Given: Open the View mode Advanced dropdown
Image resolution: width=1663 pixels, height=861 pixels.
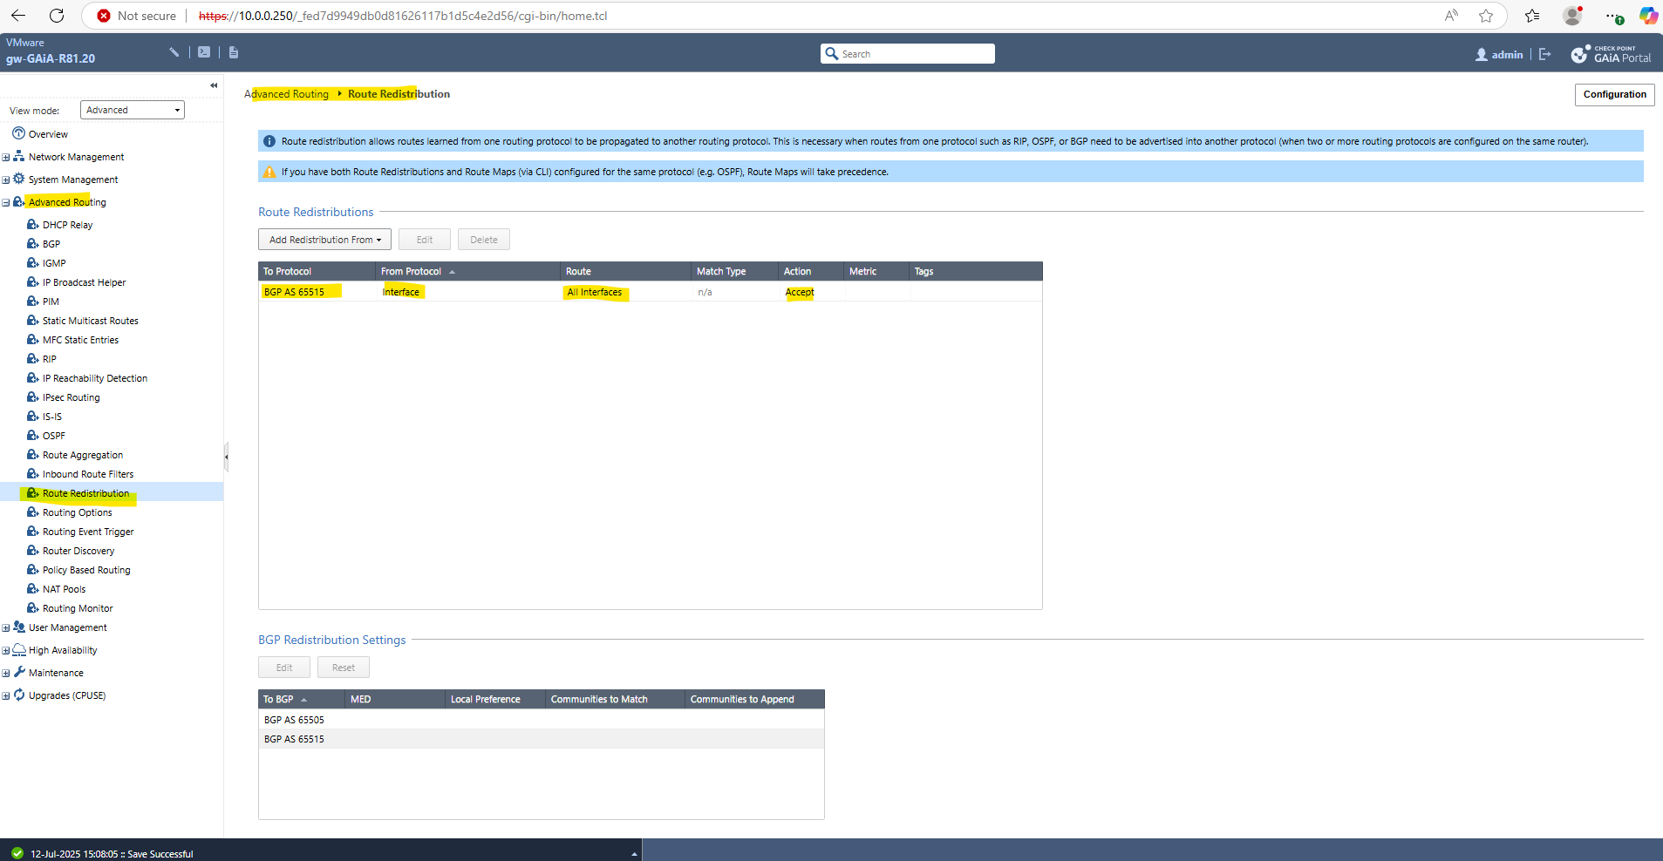Looking at the screenshot, I should (x=133, y=110).
